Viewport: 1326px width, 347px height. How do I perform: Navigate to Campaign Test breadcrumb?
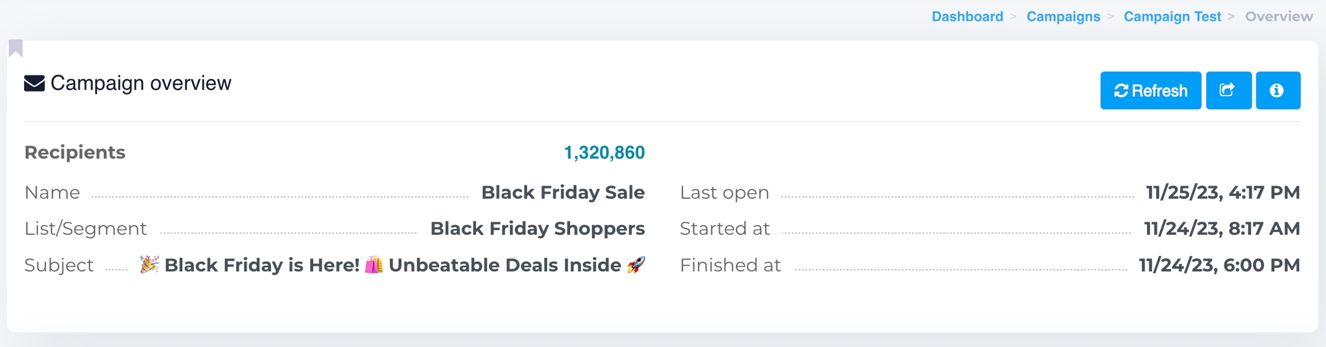pos(1172,17)
